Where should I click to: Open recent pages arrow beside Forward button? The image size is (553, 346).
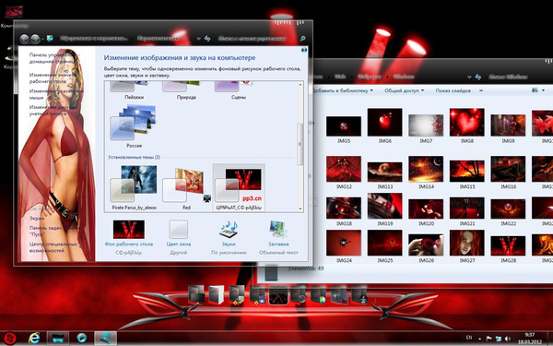point(42,39)
